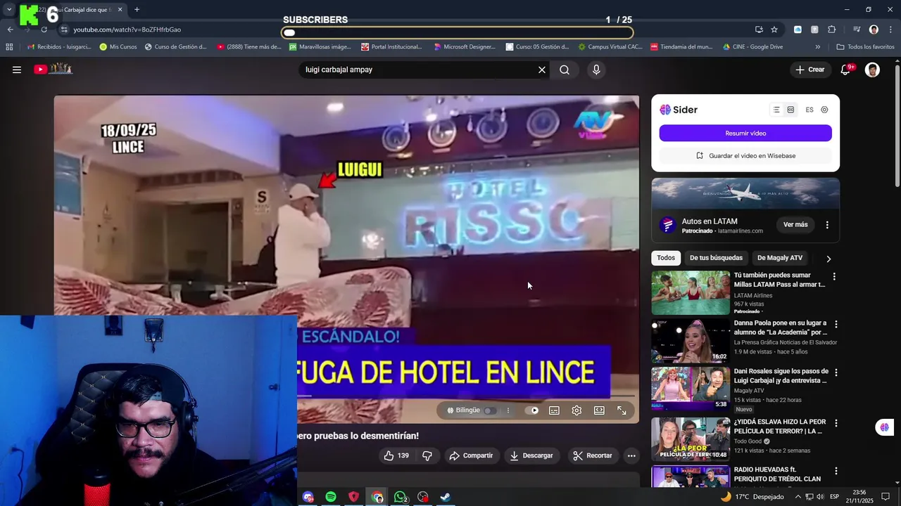This screenshot has height=506, width=901.
Task: Install app icon in address bar
Action: [759, 30]
